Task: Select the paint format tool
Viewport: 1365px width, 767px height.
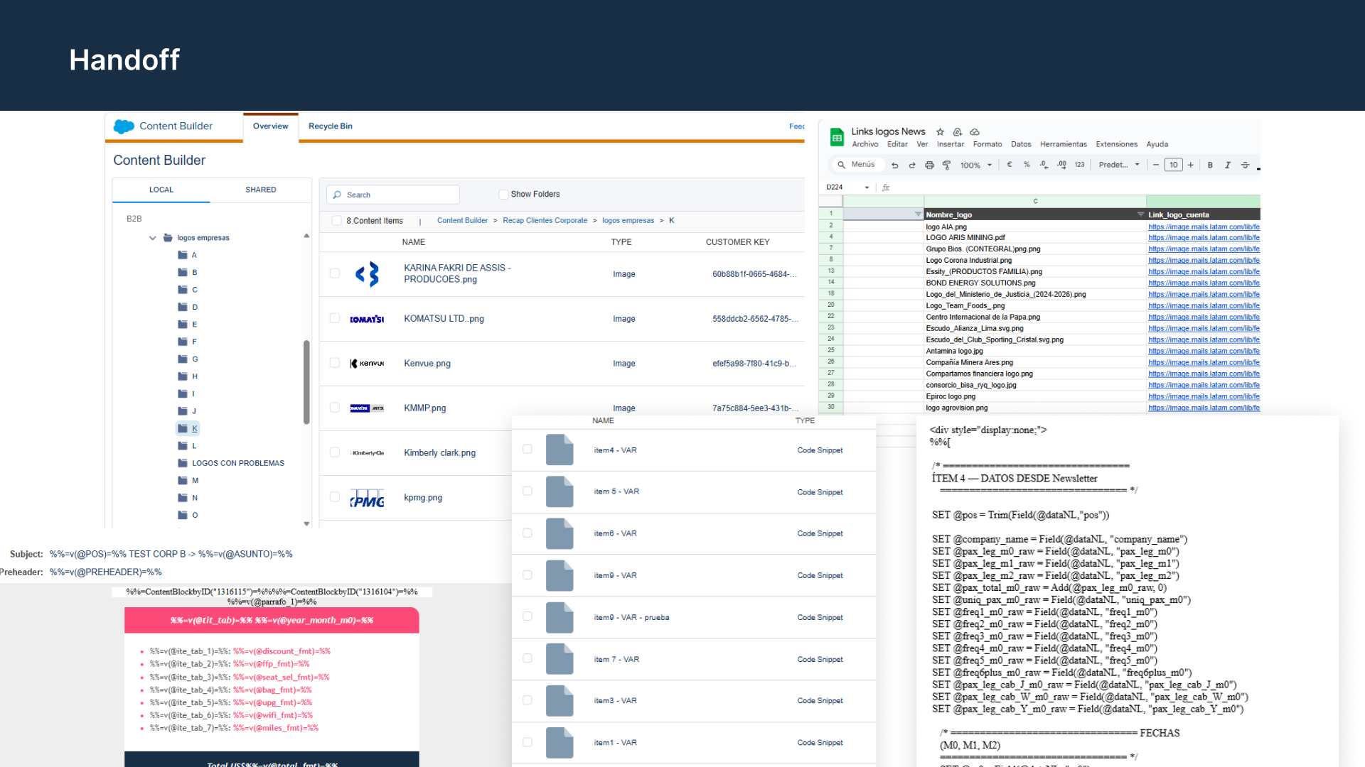Action: (x=946, y=165)
